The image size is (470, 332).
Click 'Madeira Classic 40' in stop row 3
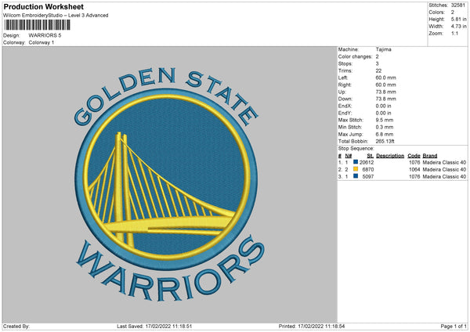click(x=444, y=177)
